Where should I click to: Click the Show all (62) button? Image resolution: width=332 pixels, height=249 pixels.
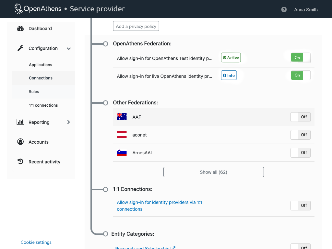point(213,172)
